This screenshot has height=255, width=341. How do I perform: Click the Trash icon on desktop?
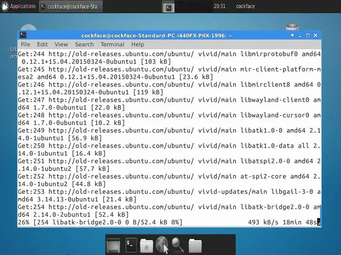point(292,27)
